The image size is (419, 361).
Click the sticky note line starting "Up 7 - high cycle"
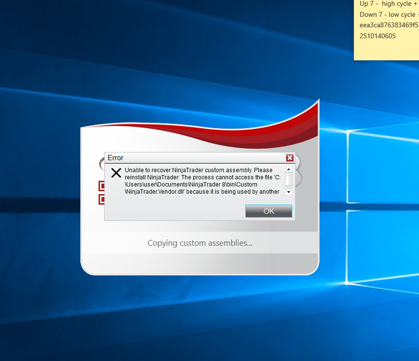pyautogui.click(x=389, y=4)
